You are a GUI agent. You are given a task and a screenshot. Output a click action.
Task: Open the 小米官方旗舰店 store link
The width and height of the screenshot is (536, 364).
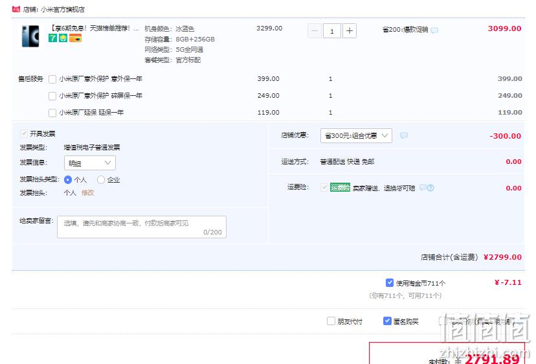click(x=63, y=10)
